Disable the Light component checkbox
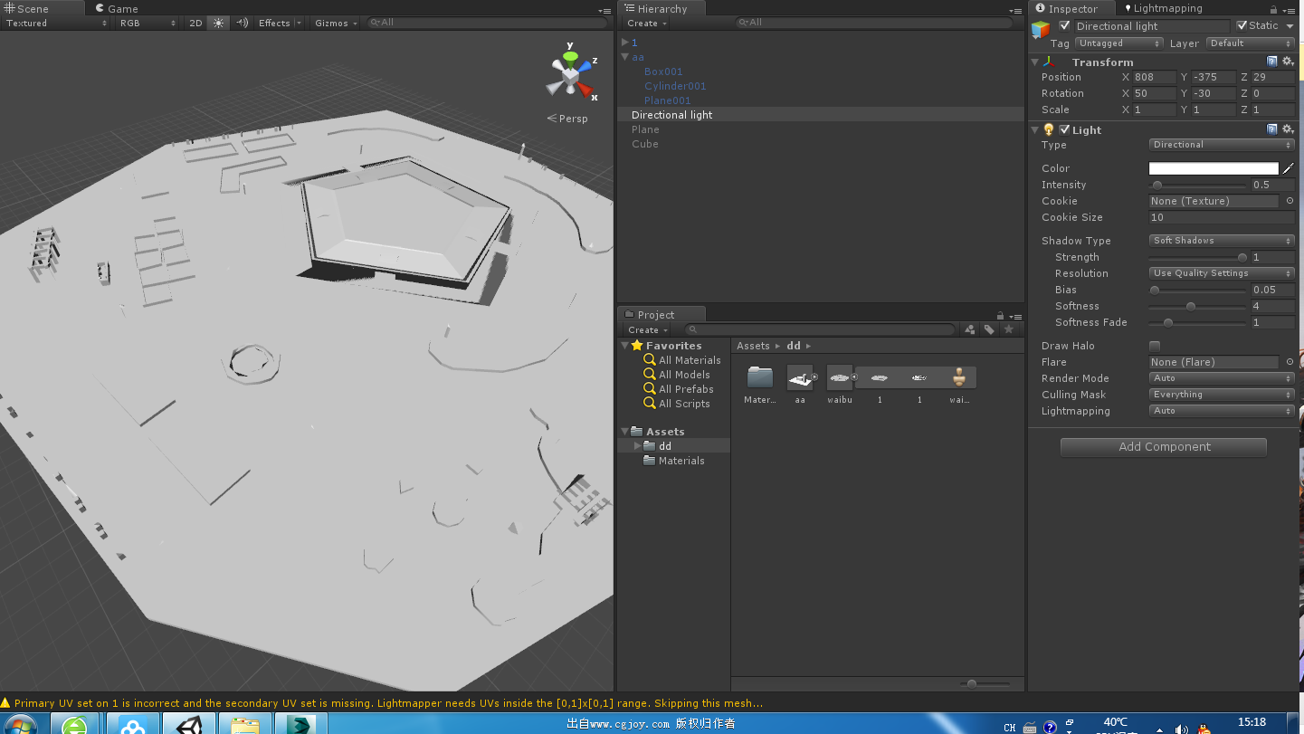Image resolution: width=1304 pixels, height=734 pixels. [x=1064, y=129]
